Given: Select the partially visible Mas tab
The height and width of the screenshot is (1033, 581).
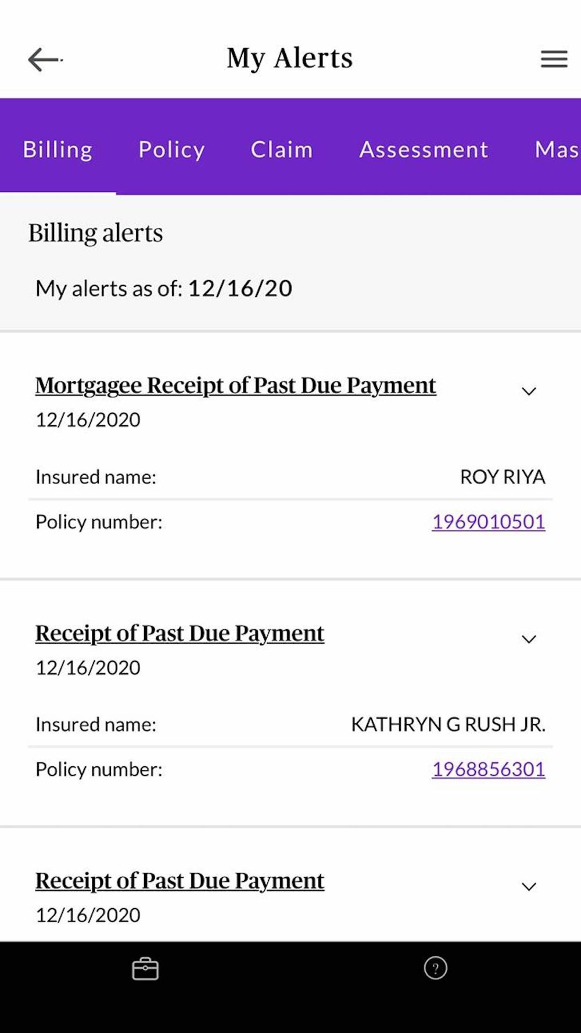Looking at the screenshot, I should point(556,149).
